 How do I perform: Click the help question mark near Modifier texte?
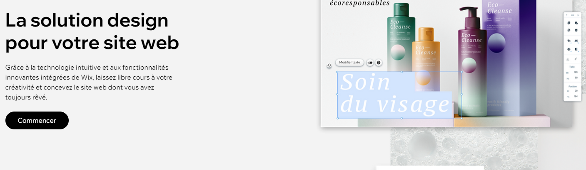click(379, 63)
